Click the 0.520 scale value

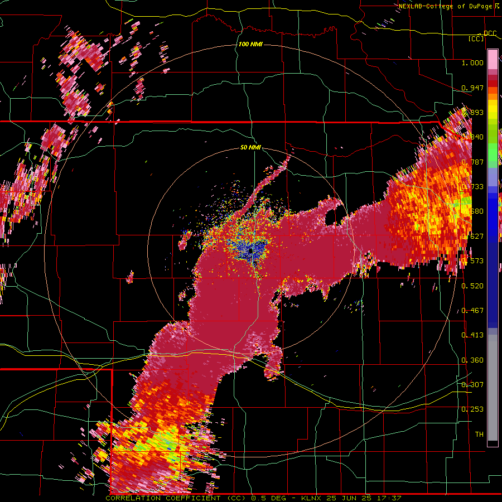point(472,286)
